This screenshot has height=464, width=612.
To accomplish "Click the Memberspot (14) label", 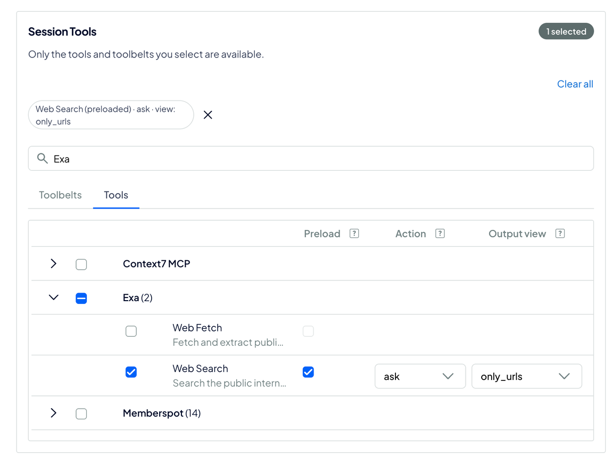I will (162, 413).
